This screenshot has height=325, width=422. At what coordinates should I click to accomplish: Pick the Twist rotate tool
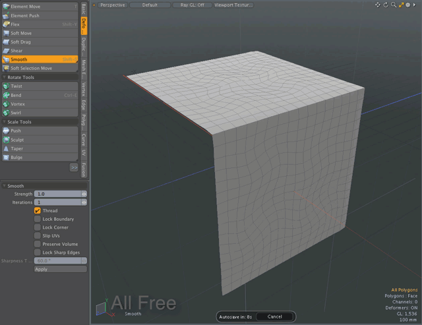tap(40, 86)
